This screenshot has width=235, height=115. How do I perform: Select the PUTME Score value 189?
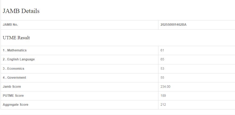click(x=163, y=96)
